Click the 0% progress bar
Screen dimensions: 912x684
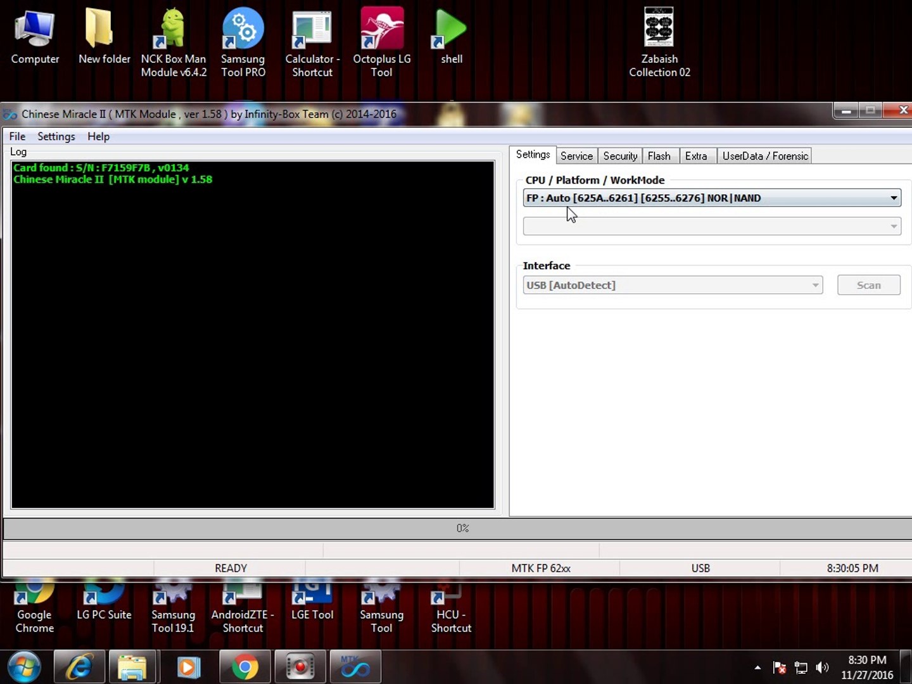click(457, 528)
